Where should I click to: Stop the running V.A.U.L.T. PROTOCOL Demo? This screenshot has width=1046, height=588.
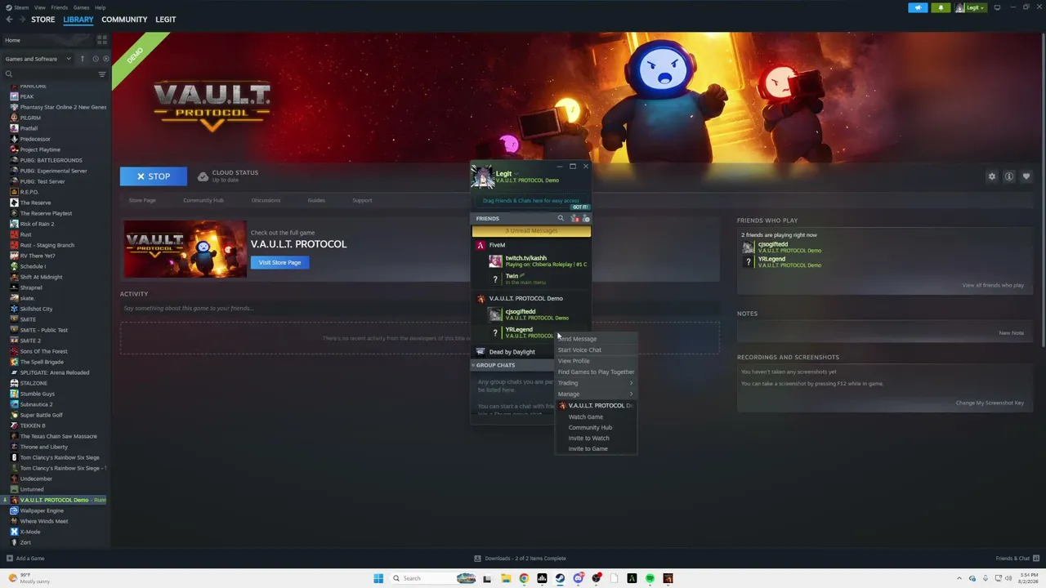pos(154,176)
